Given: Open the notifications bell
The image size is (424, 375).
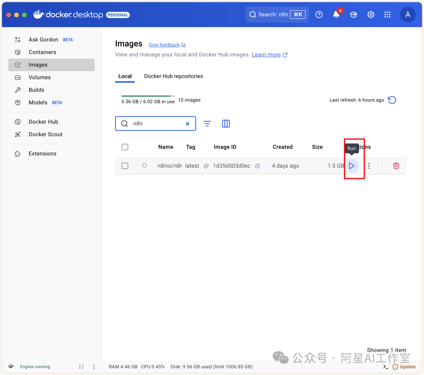Looking at the screenshot, I should (336, 15).
